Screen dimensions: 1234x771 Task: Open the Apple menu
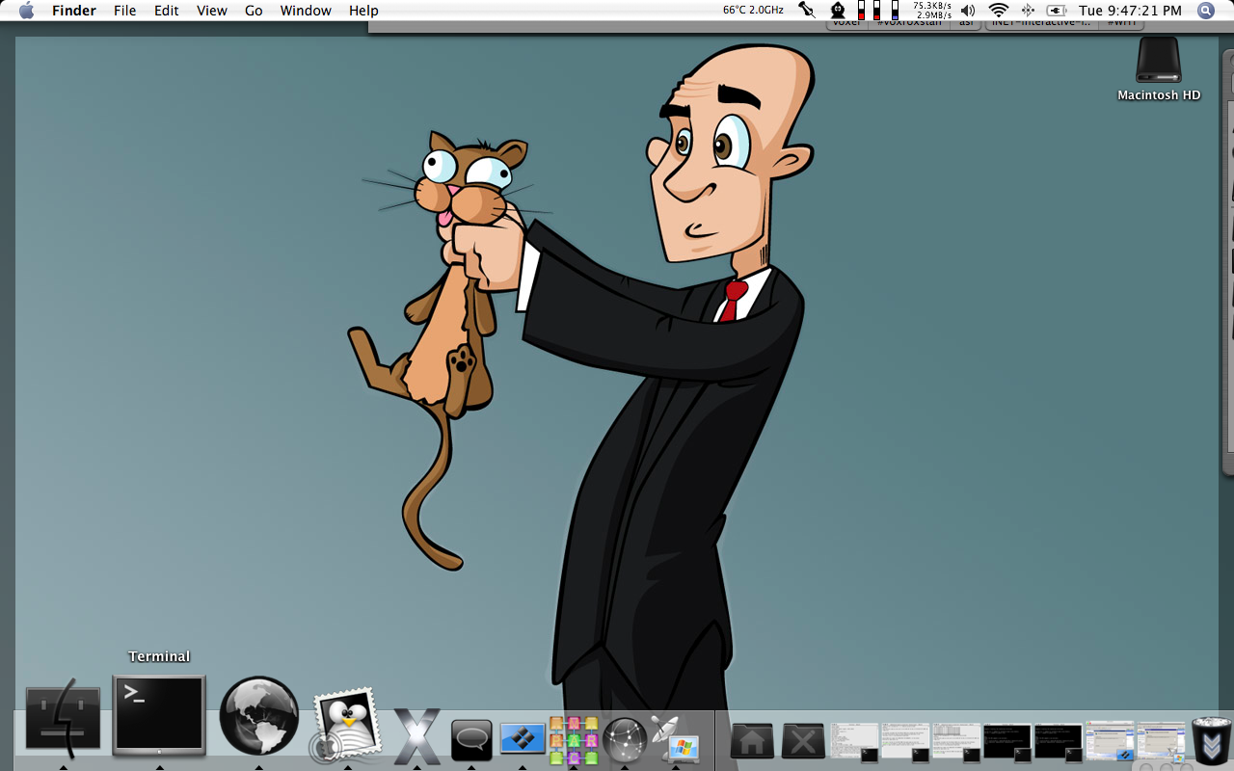pos(27,11)
